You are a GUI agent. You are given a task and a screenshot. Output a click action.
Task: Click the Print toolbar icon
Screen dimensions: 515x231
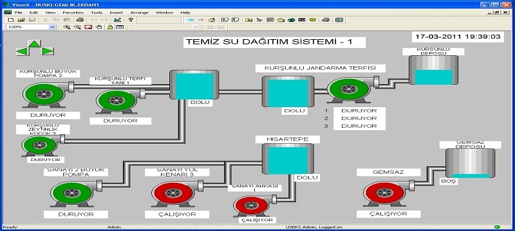click(x=80, y=20)
